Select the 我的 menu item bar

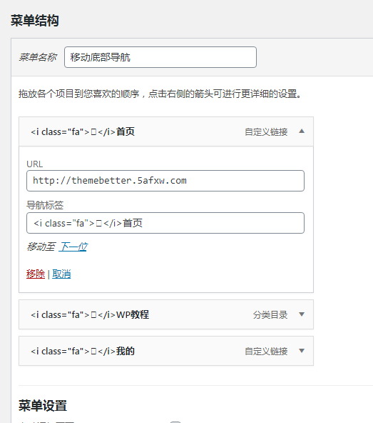[x=166, y=351]
